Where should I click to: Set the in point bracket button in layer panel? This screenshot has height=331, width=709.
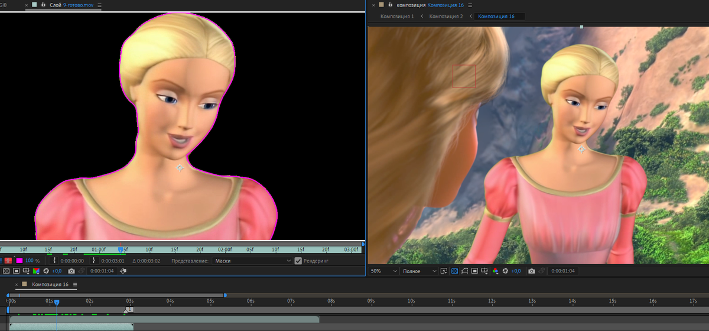tap(54, 261)
